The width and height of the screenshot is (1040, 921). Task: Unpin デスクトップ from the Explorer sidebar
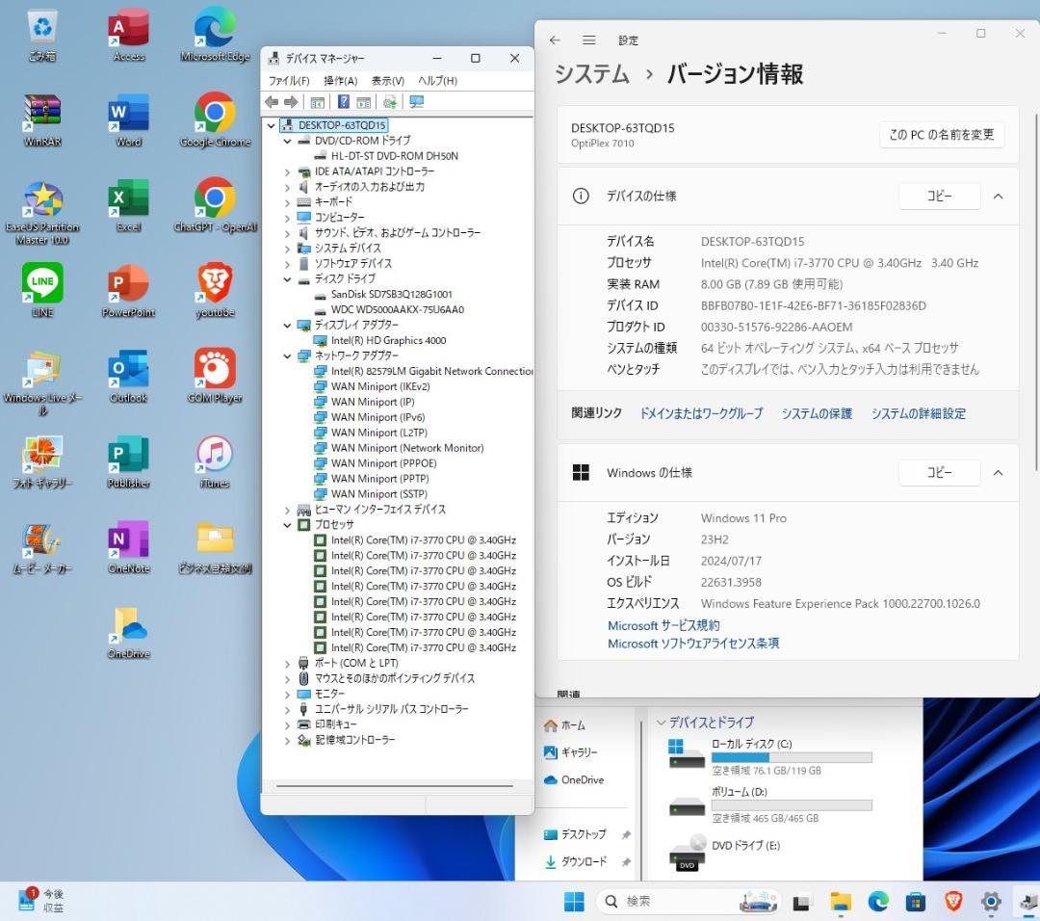coord(626,835)
